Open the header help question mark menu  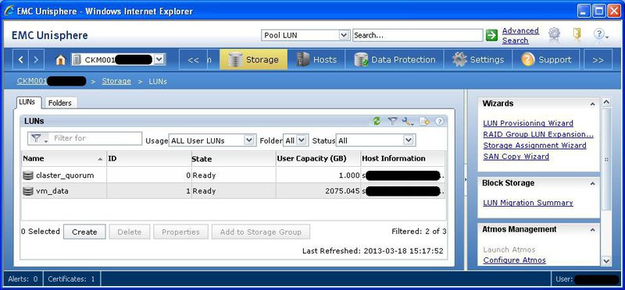[600, 34]
